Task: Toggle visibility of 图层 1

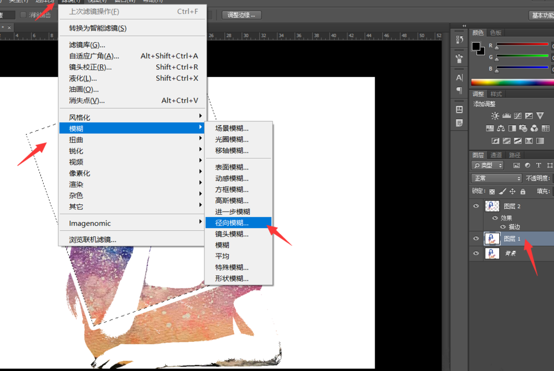Action: [476, 239]
